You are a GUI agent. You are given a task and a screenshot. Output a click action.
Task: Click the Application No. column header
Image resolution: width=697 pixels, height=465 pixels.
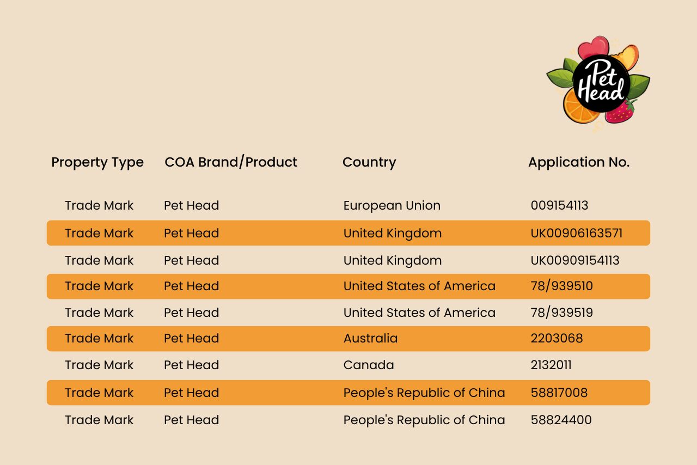click(x=578, y=162)
